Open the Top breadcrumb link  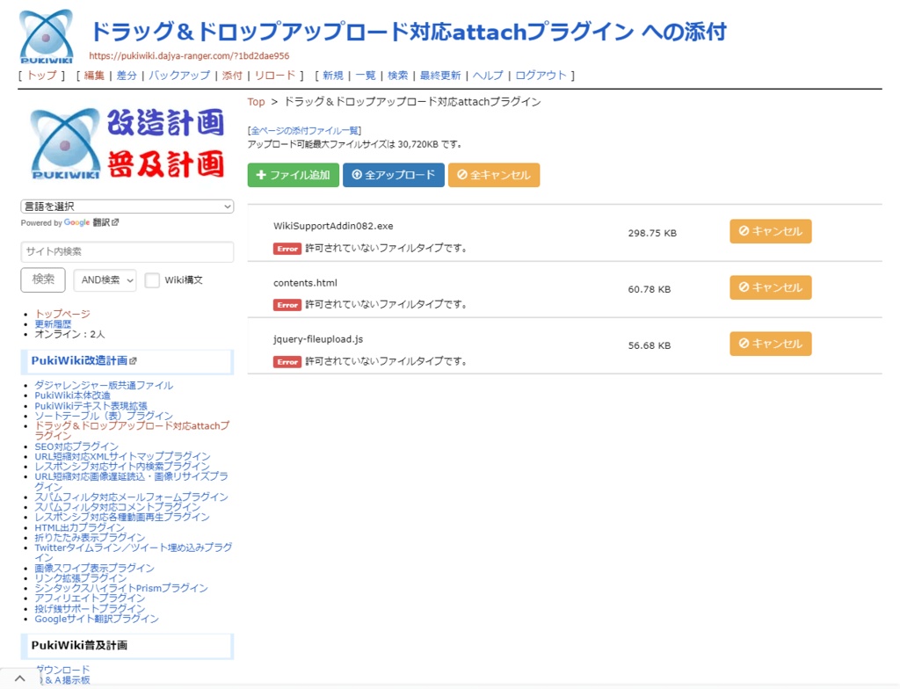(x=255, y=102)
